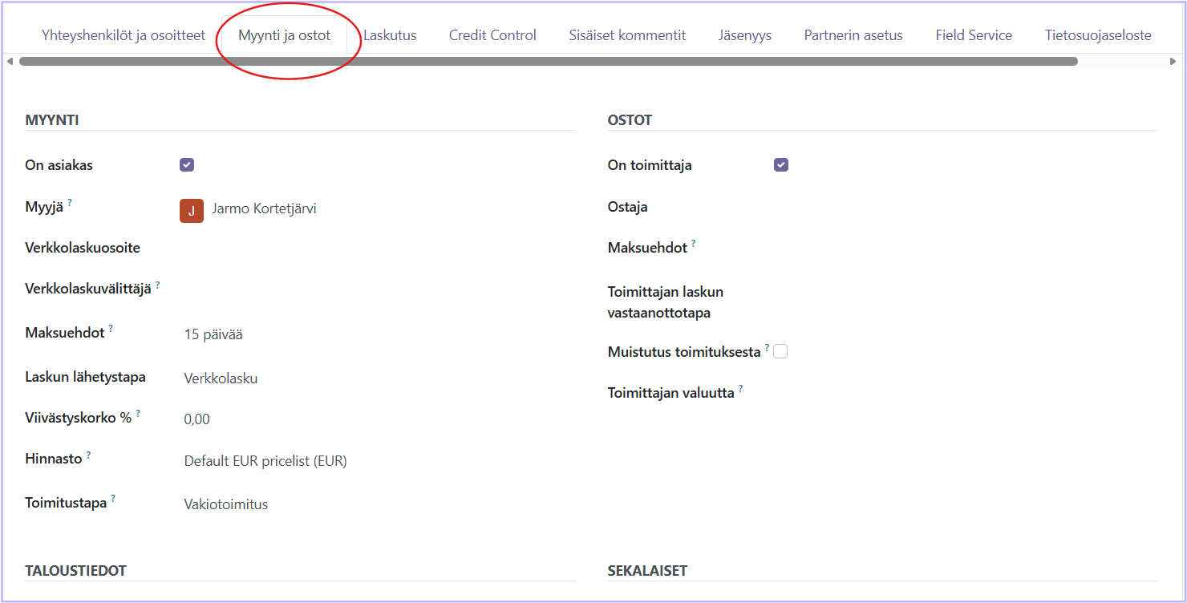Click the Jarmo Kortetjärvi salesperson name
Viewport: 1187px width, 603px height.
pos(264,209)
